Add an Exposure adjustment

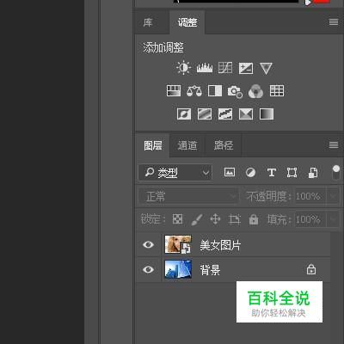pyautogui.click(x=246, y=68)
